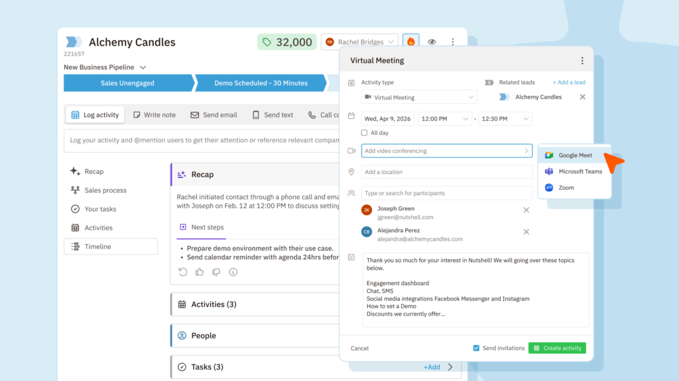Click the location pin icon
679x381 pixels.
(351, 172)
